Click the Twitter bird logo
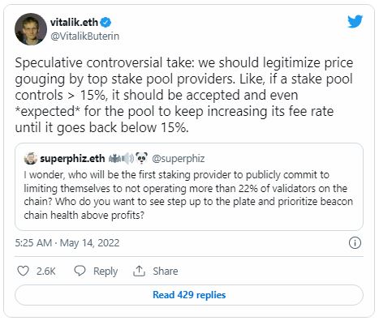Screen dimensions: 379x325 (x=355, y=22)
